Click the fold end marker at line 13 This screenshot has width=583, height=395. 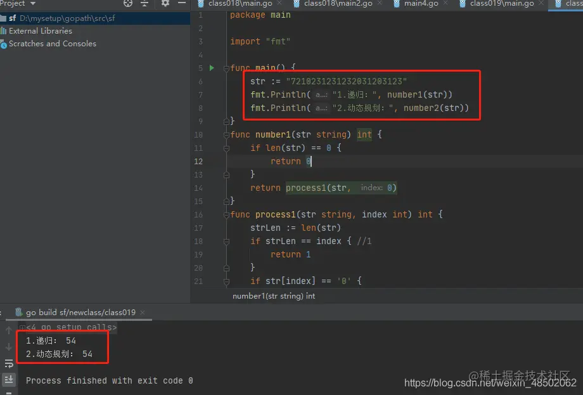point(226,174)
